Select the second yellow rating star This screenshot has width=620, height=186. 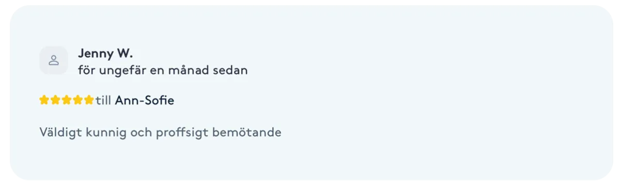click(55, 100)
